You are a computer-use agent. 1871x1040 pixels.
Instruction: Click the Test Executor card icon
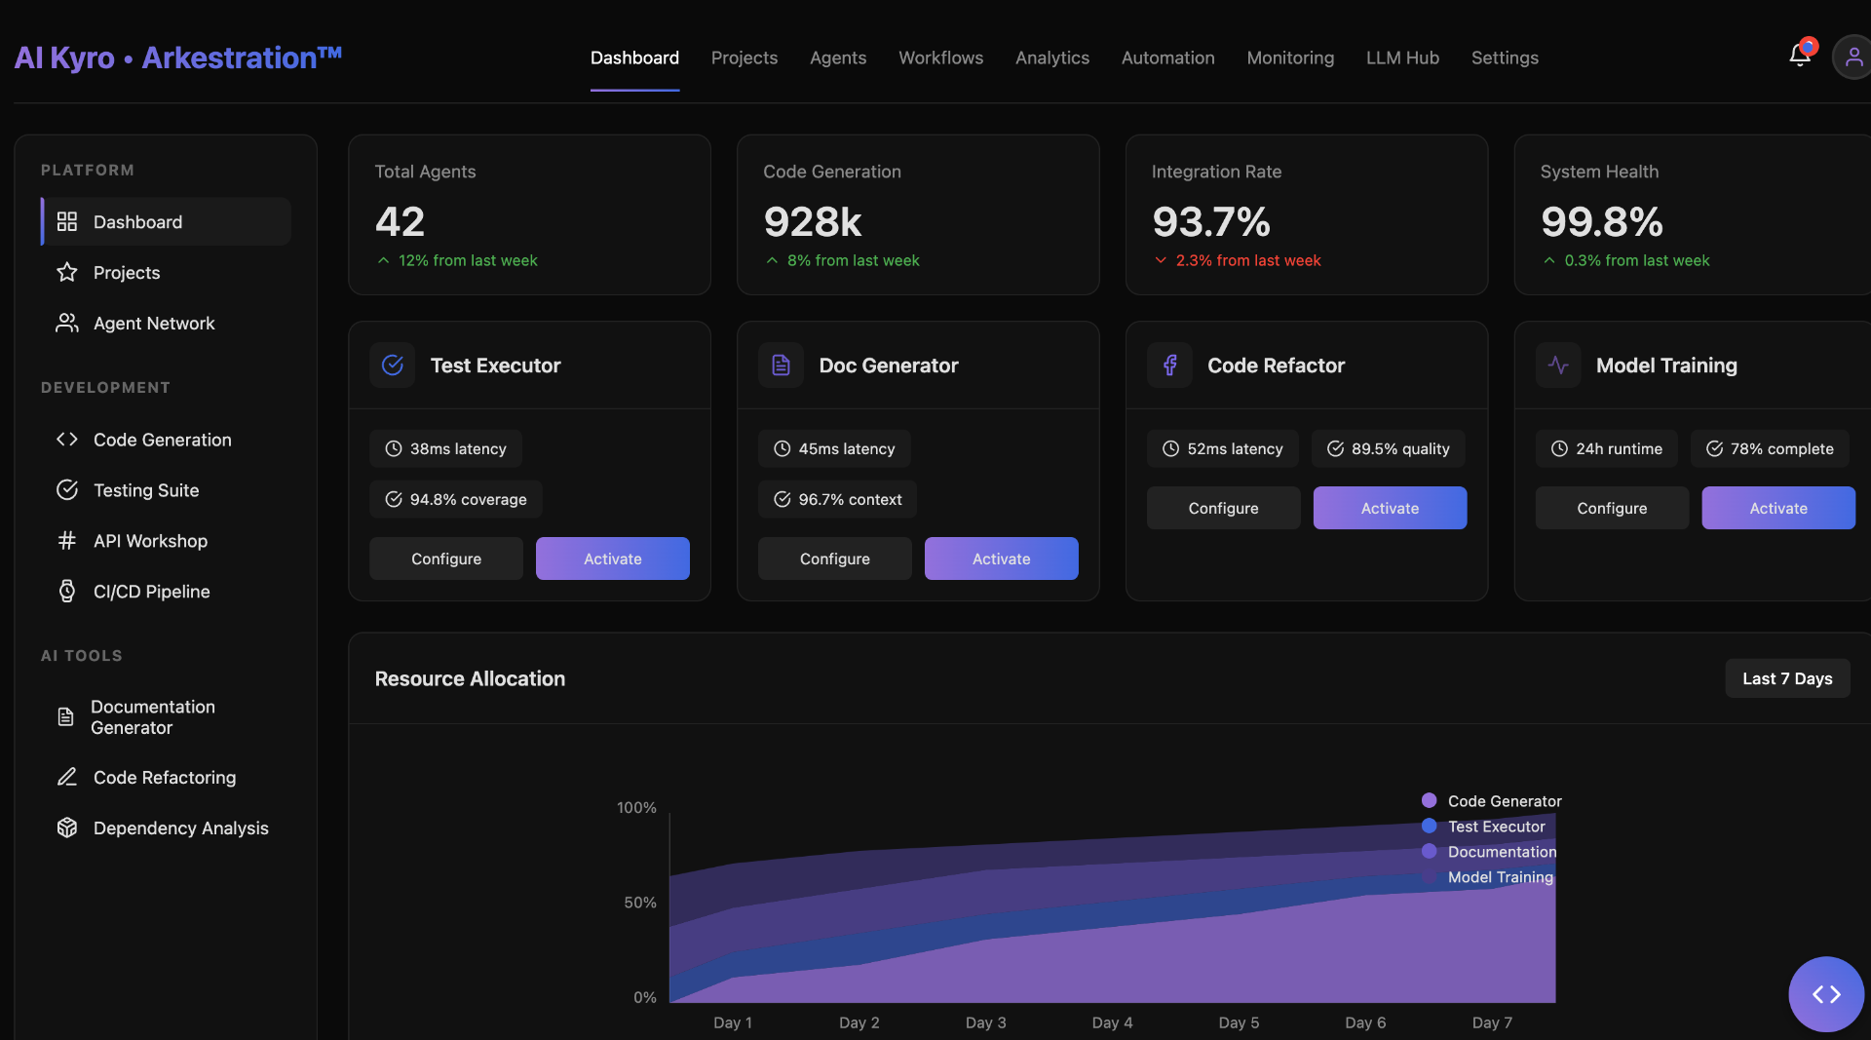click(393, 366)
